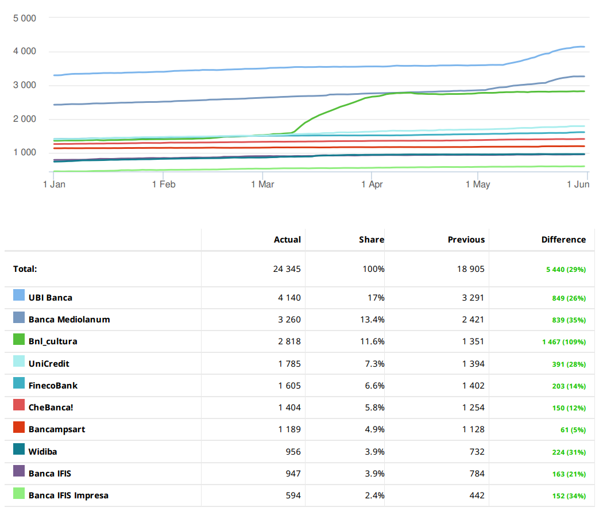Click the total difference 5 440 (29%)
The image size is (599, 511).
point(566,270)
